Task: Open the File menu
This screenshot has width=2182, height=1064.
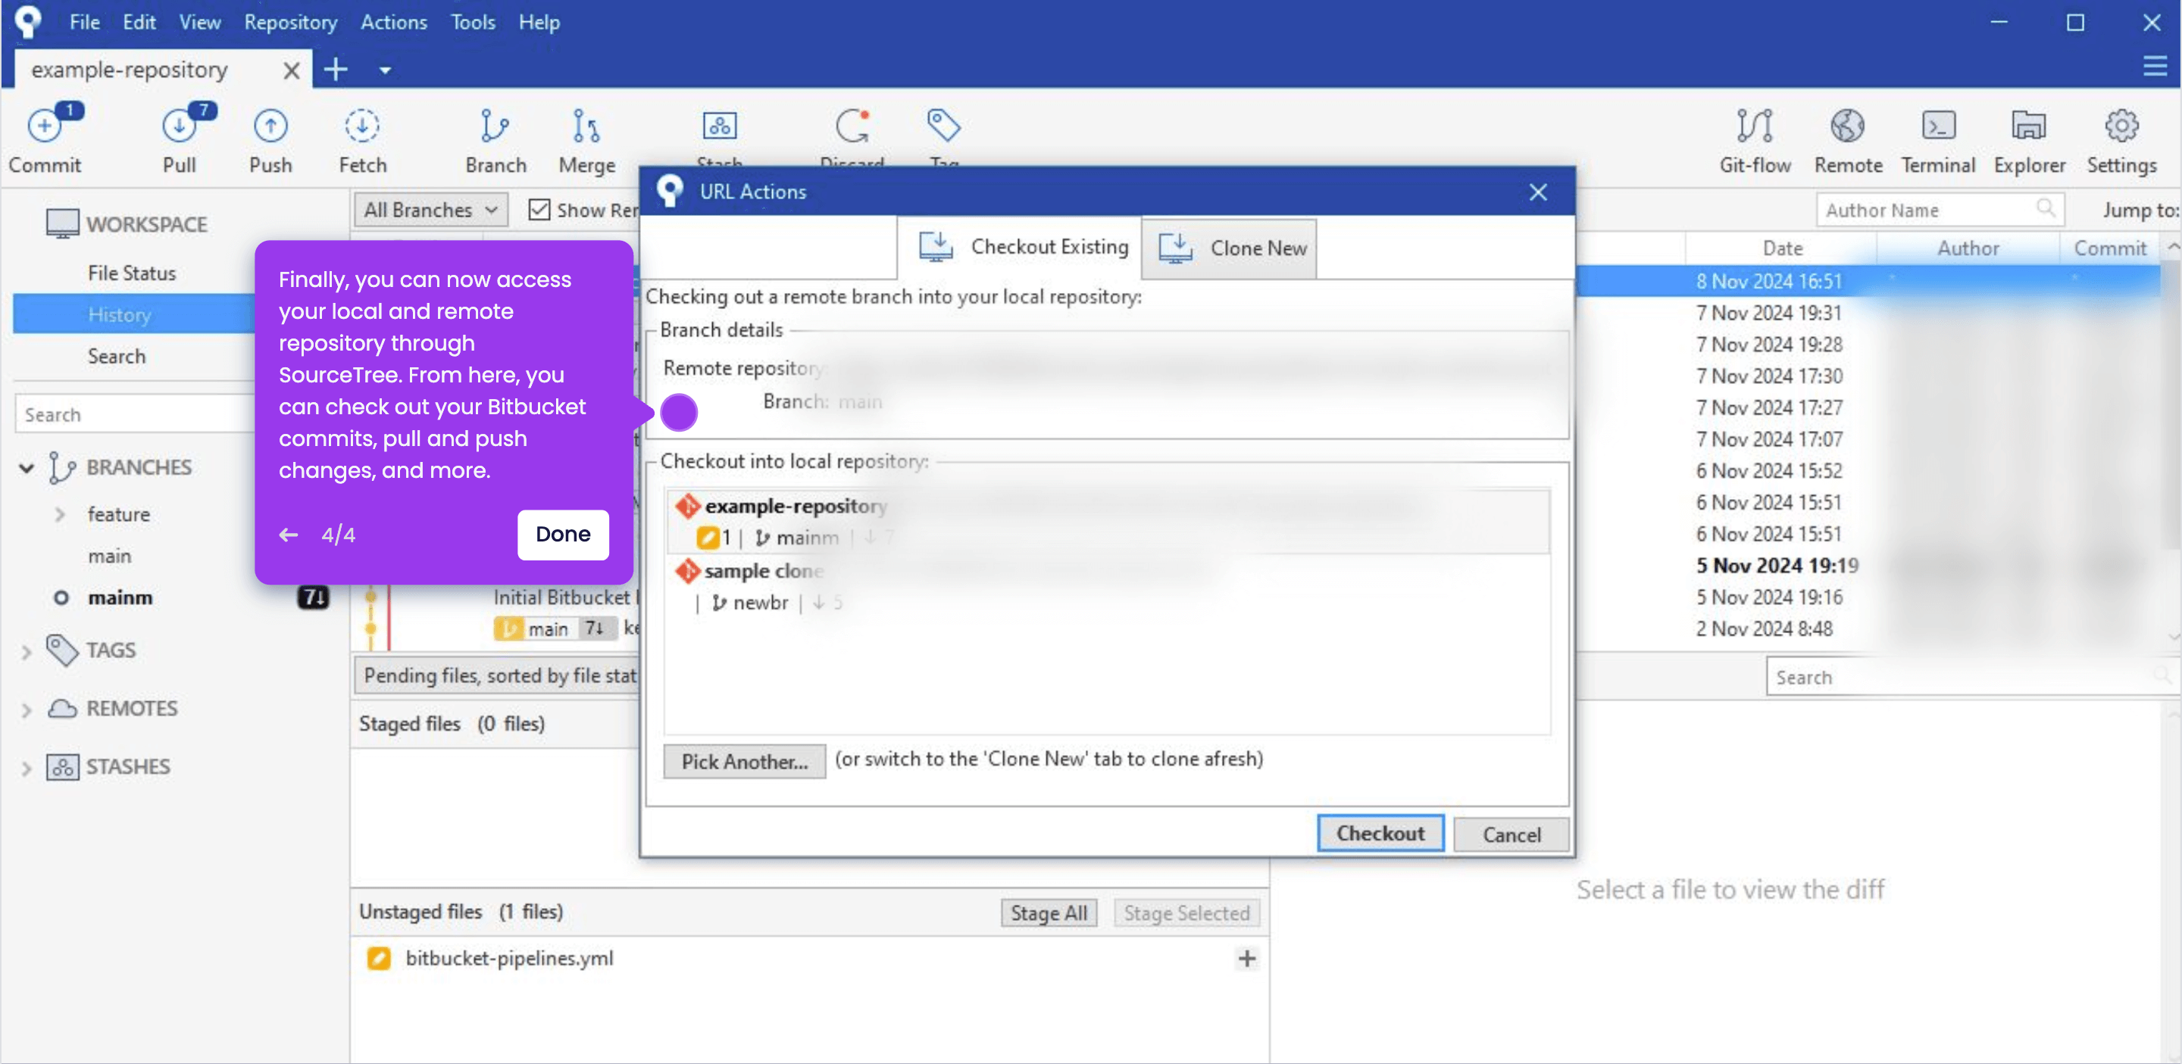Action: (84, 22)
